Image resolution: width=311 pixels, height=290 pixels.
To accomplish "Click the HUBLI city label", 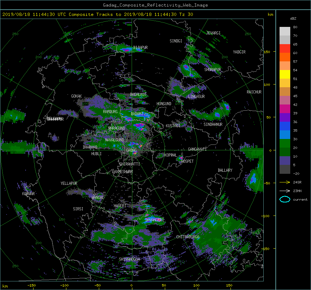I will 96,154.
